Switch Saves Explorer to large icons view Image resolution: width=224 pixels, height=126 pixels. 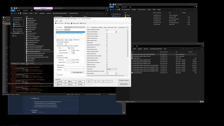coord(203,101)
